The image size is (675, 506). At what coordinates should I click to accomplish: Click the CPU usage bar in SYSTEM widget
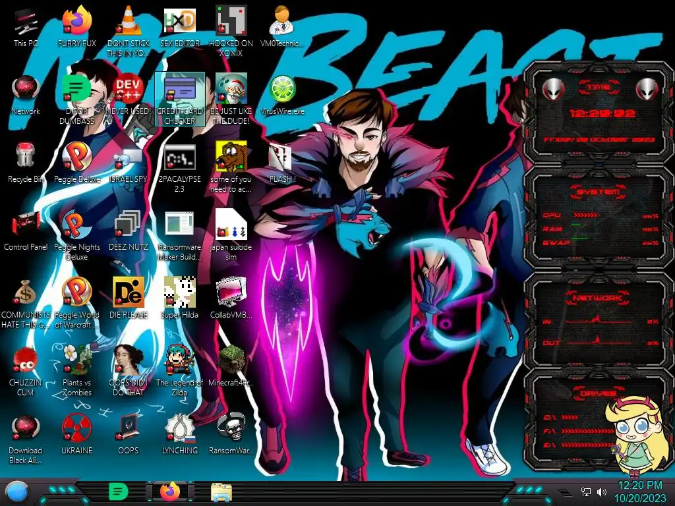tap(585, 215)
